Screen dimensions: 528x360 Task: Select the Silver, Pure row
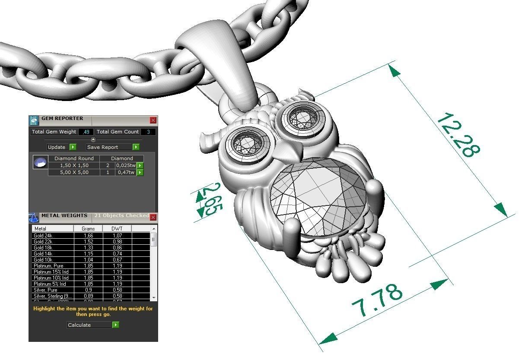(x=91, y=291)
